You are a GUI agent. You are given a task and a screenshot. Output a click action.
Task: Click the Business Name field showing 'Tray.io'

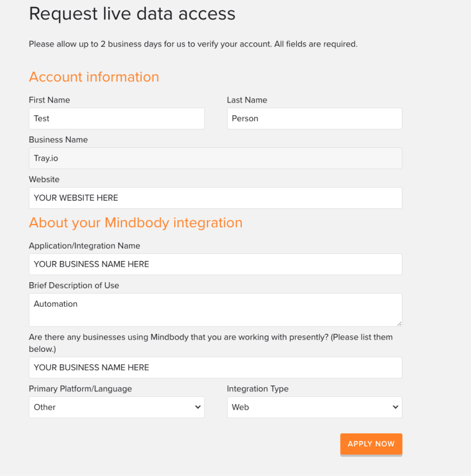[x=215, y=158]
